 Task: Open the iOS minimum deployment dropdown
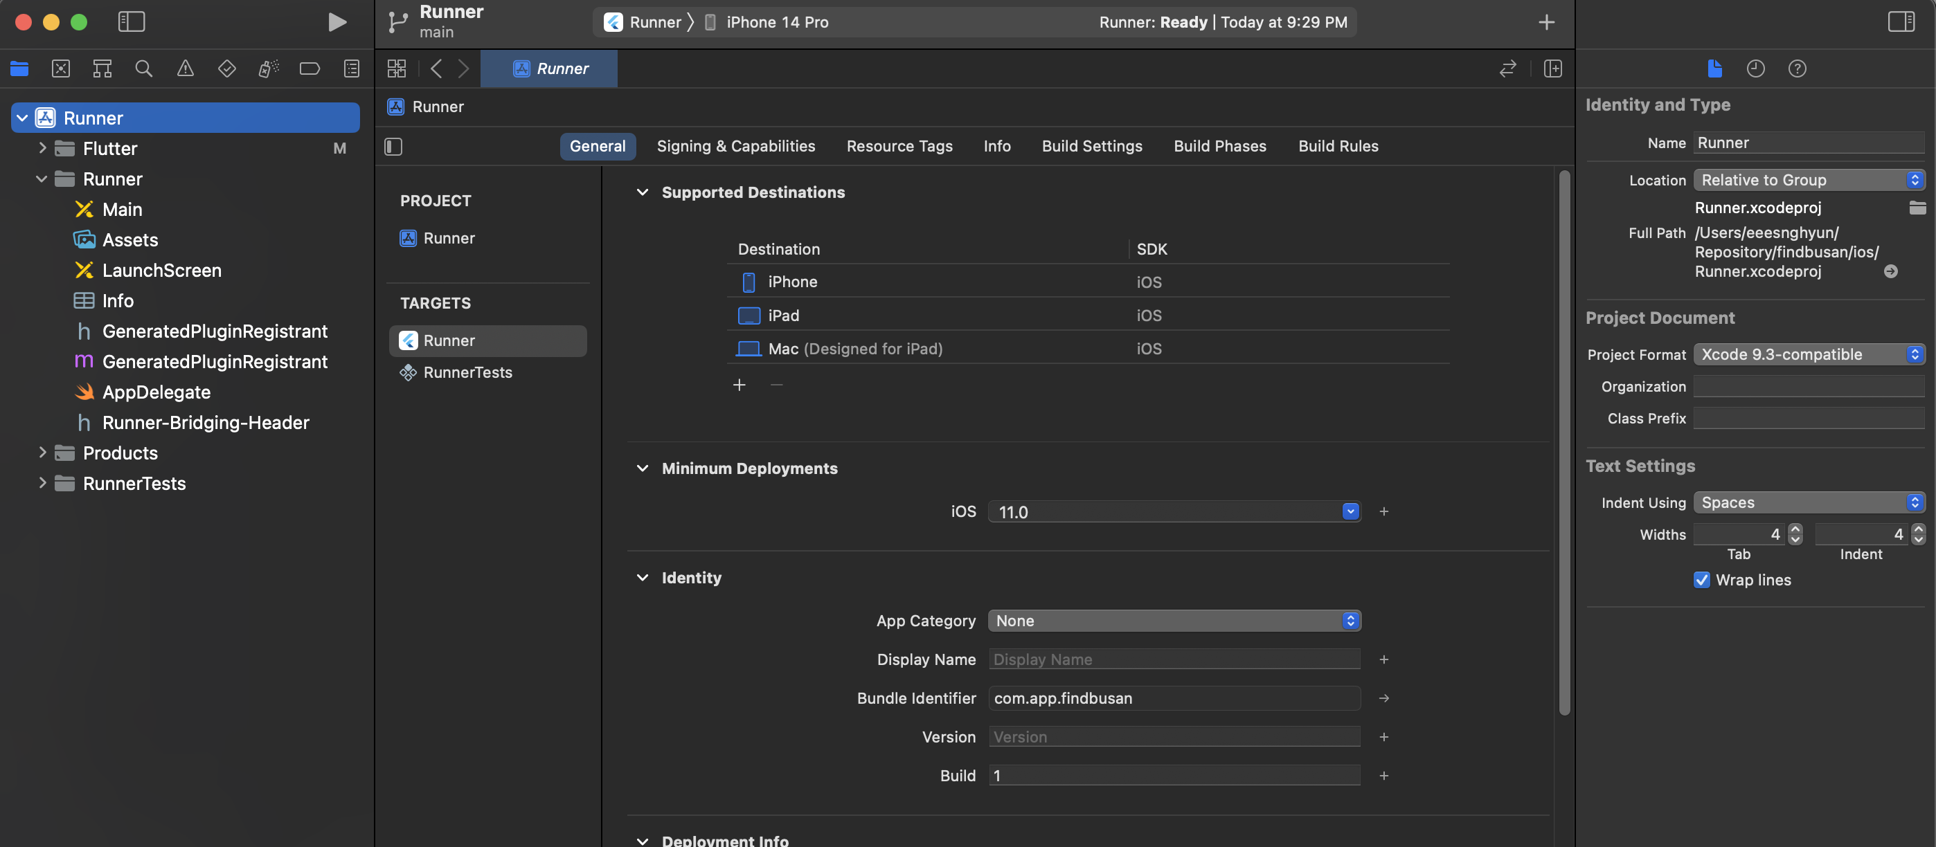pyautogui.click(x=1350, y=511)
